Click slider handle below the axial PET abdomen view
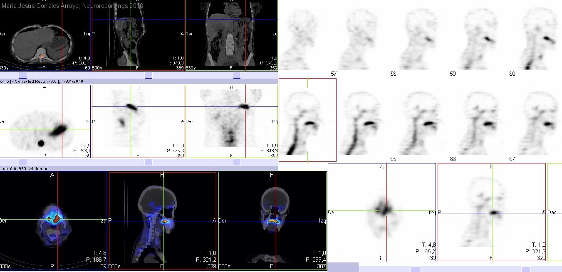This screenshot has height=272, width=562. pyautogui.click(x=23, y=162)
